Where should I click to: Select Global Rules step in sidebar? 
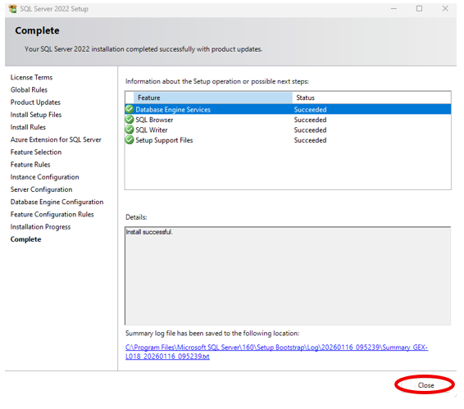[x=29, y=89]
